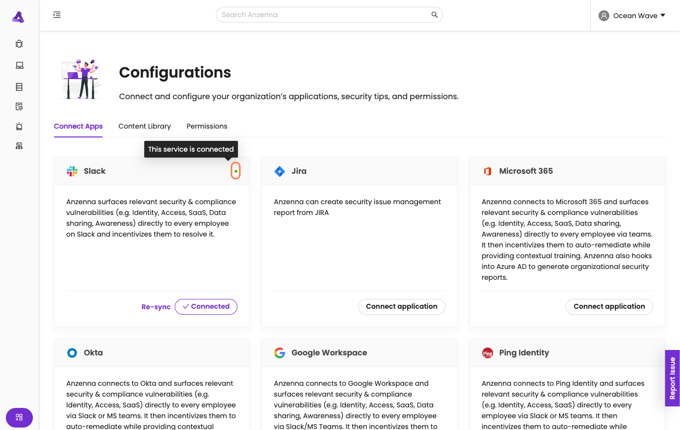
Task: Click the search magnifier icon
Action: tap(434, 15)
